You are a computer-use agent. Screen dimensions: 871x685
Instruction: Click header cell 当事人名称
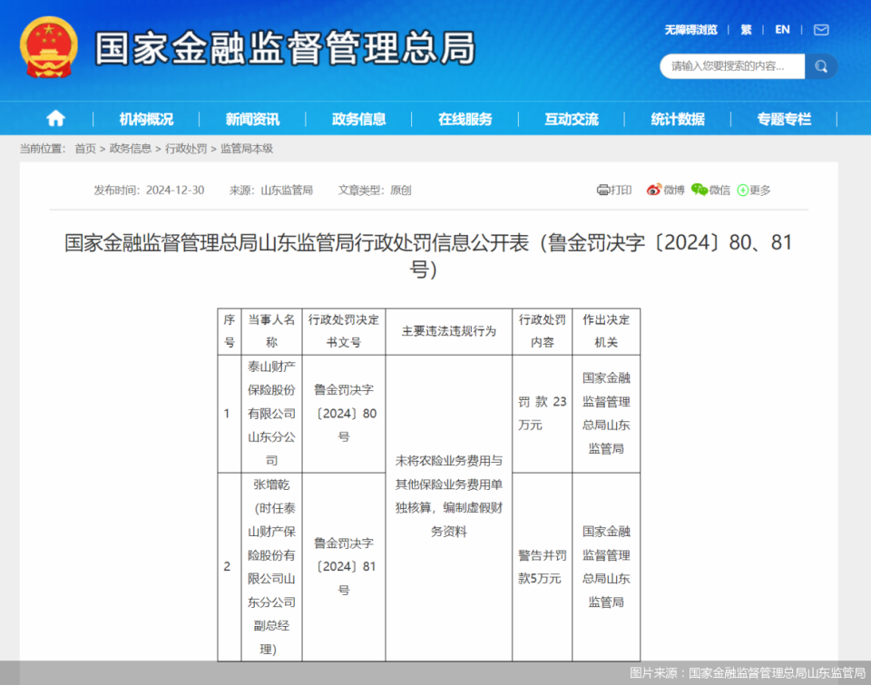(x=271, y=332)
